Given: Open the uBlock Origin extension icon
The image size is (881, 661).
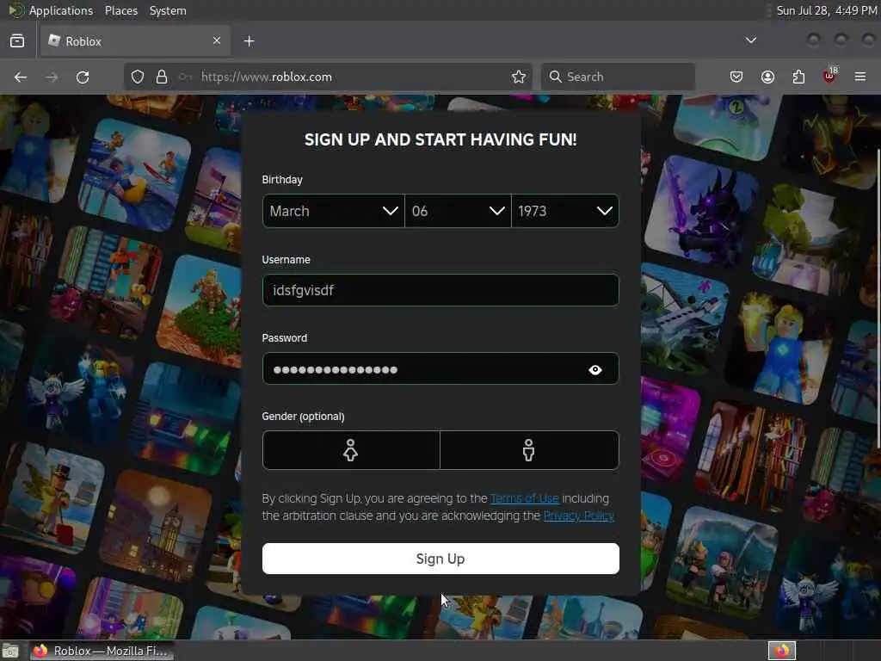Looking at the screenshot, I should point(829,76).
